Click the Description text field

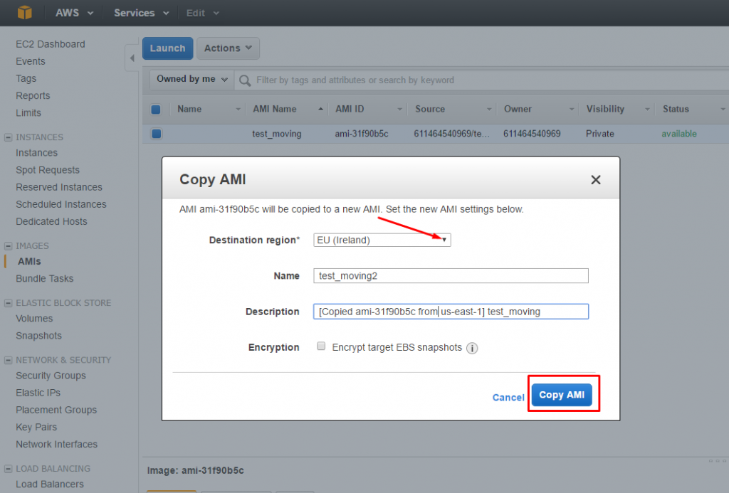pos(451,312)
